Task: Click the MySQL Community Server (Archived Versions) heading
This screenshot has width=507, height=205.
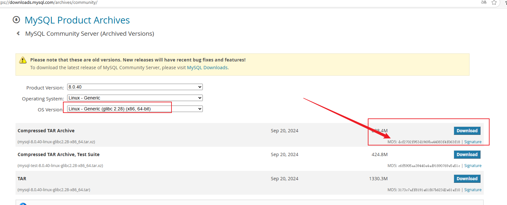Action: click(x=90, y=33)
